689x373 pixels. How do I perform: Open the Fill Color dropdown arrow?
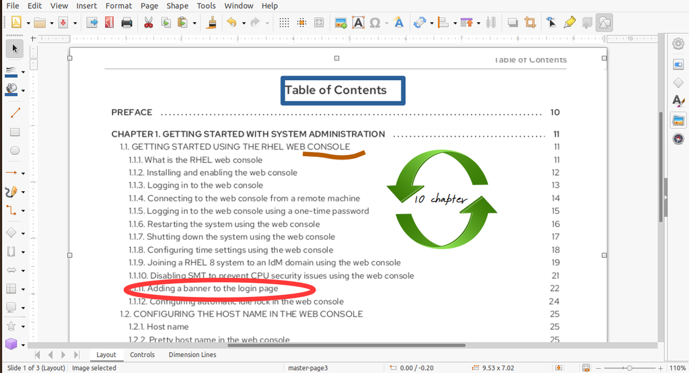(23, 91)
